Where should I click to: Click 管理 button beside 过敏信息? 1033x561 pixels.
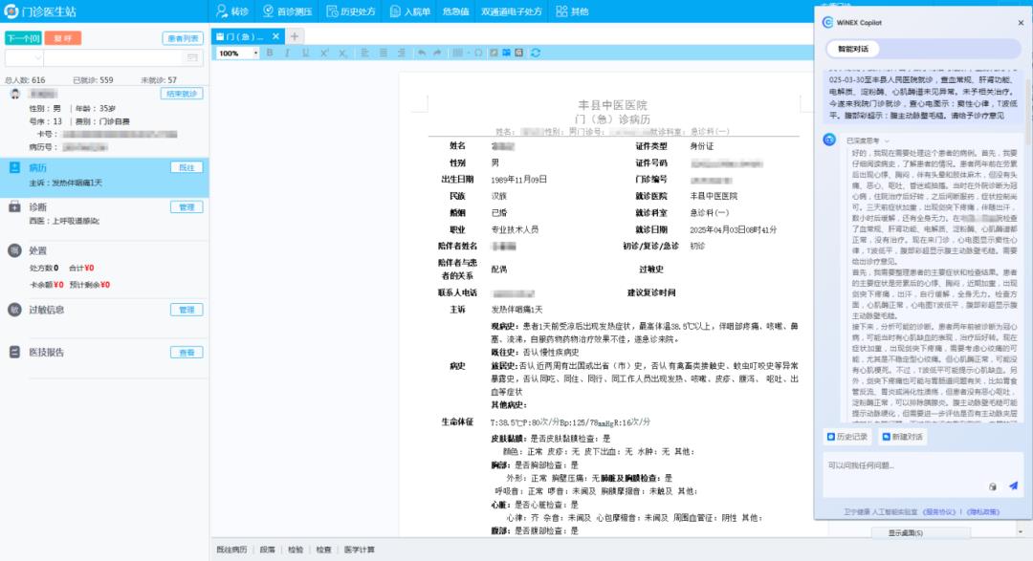187,310
